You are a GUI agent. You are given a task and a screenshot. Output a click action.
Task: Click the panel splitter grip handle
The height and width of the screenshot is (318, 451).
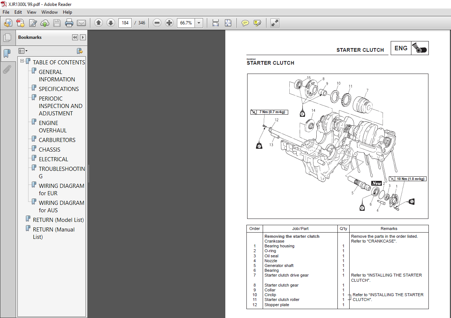pos(88,174)
